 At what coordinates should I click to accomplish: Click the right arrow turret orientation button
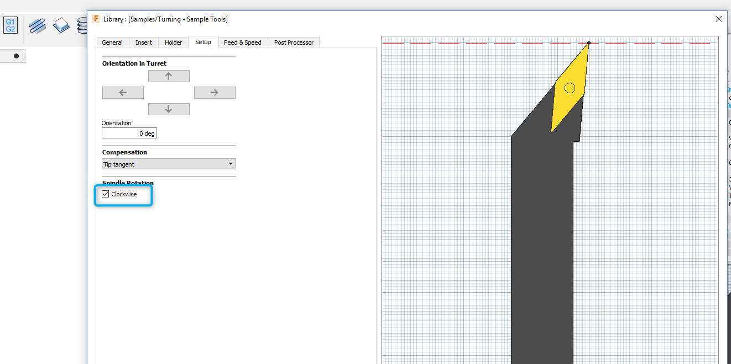(215, 92)
